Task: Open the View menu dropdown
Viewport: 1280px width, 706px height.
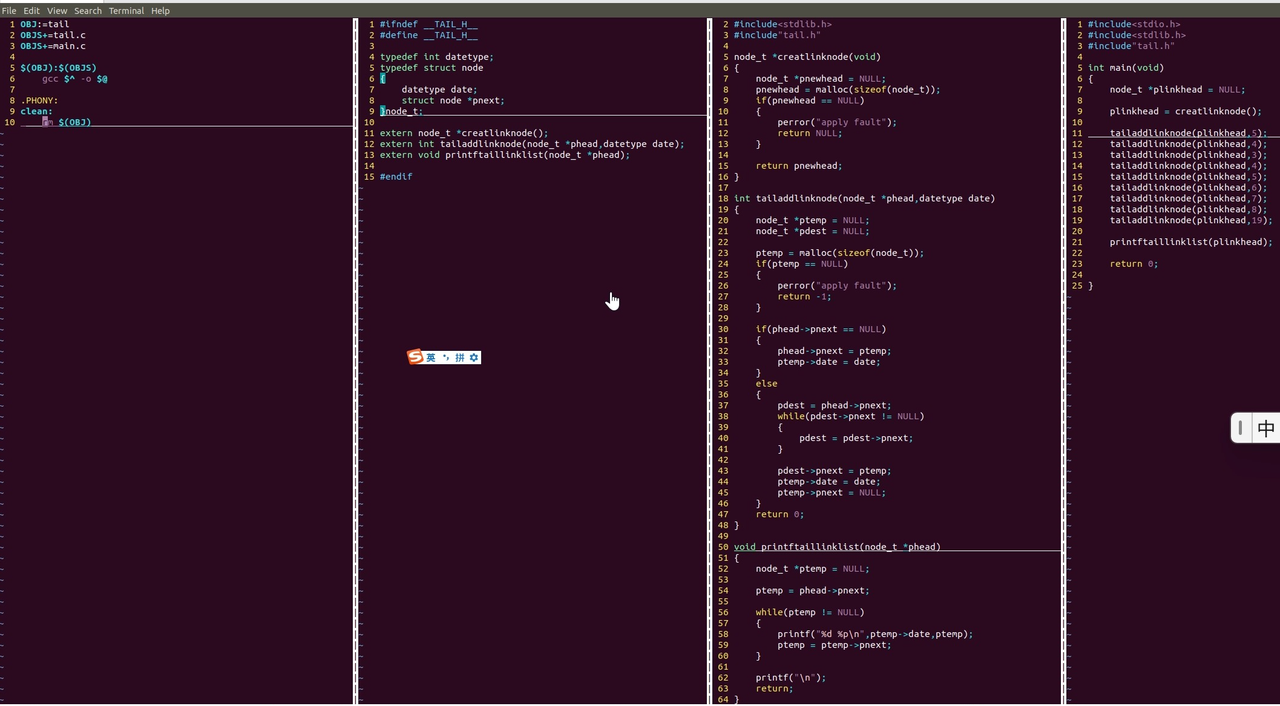Action: click(x=57, y=11)
